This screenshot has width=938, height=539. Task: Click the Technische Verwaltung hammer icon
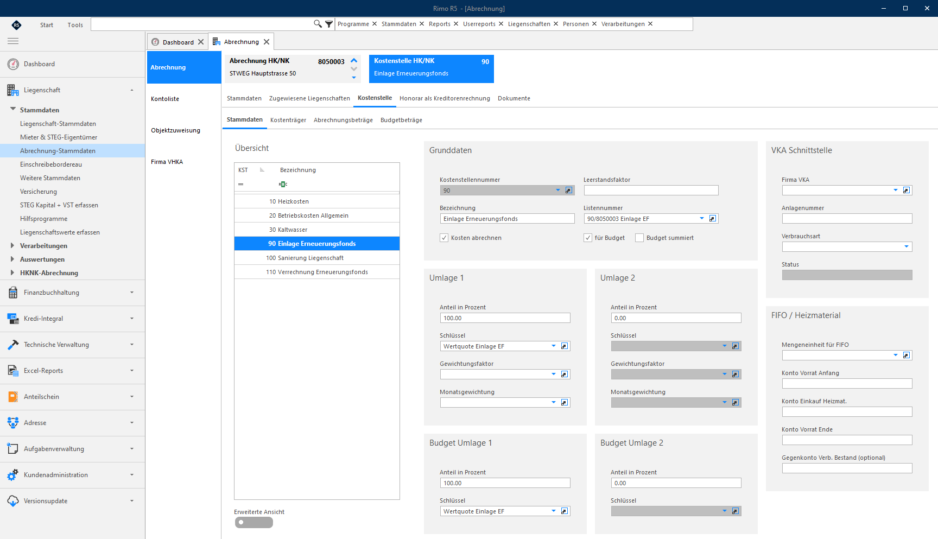pos(13,345)
